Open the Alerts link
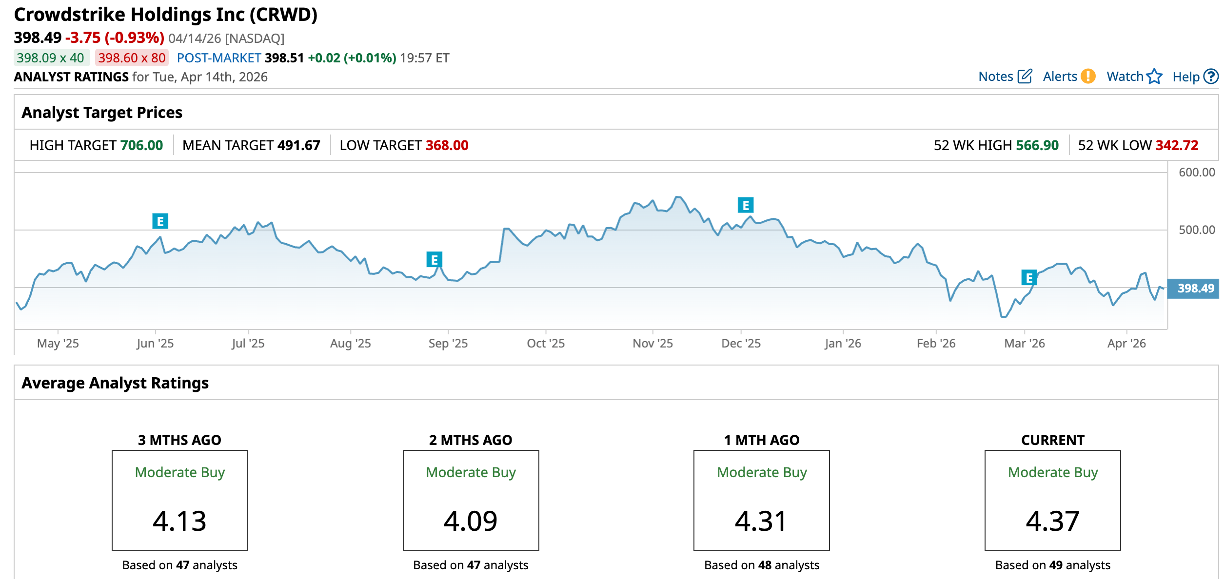Image resolution: width=1225 pixels, height=579 pixels. (x=1060, y=77)
